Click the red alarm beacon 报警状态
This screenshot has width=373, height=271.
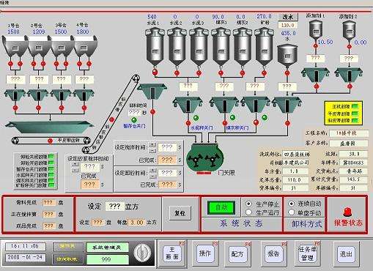coord(347,212)
